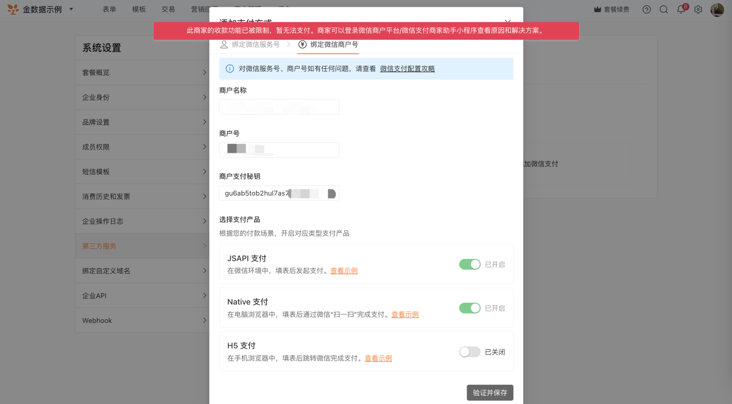Click the 验证并保存 button
This screenshot has height=404, width=732.
(x=490, y=393)
